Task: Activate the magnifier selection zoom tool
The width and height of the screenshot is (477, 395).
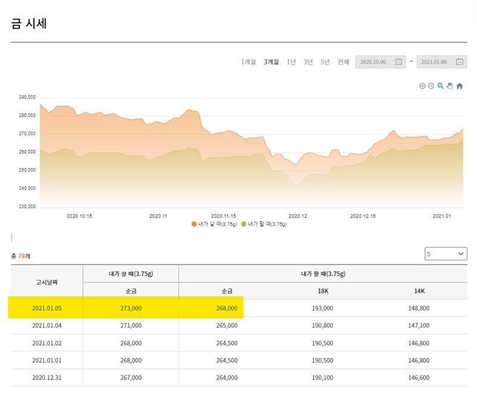Action: [x=441, y=86]
